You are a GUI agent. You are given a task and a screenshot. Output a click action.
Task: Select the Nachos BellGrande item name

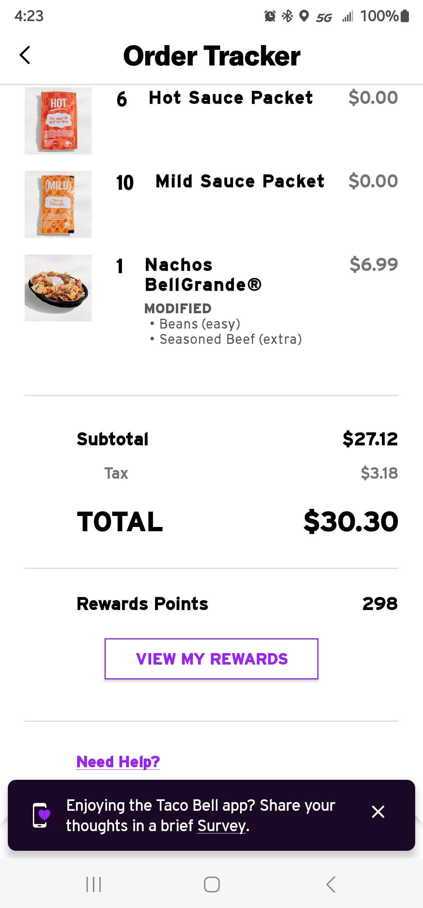click(203, 274)
